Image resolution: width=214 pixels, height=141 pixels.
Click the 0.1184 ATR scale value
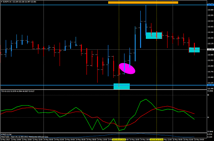[210, 137]
